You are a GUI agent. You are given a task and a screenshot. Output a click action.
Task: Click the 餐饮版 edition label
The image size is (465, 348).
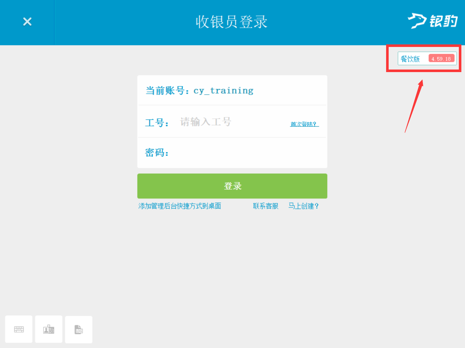click(410, 59)
